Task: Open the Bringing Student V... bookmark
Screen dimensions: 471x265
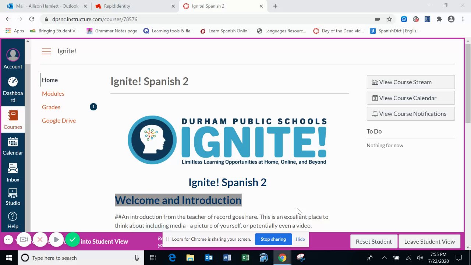Action: (54, 31)
